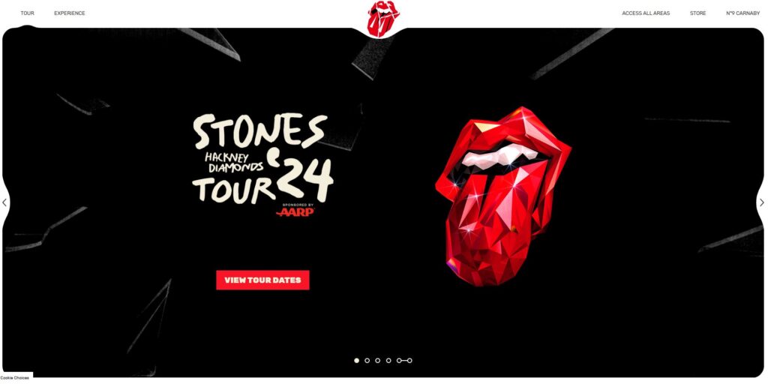Image resolution: width=768 pixels, height=384 pixels.
Task: Click the AARP sponsor logo
Action: coord(295,212)
